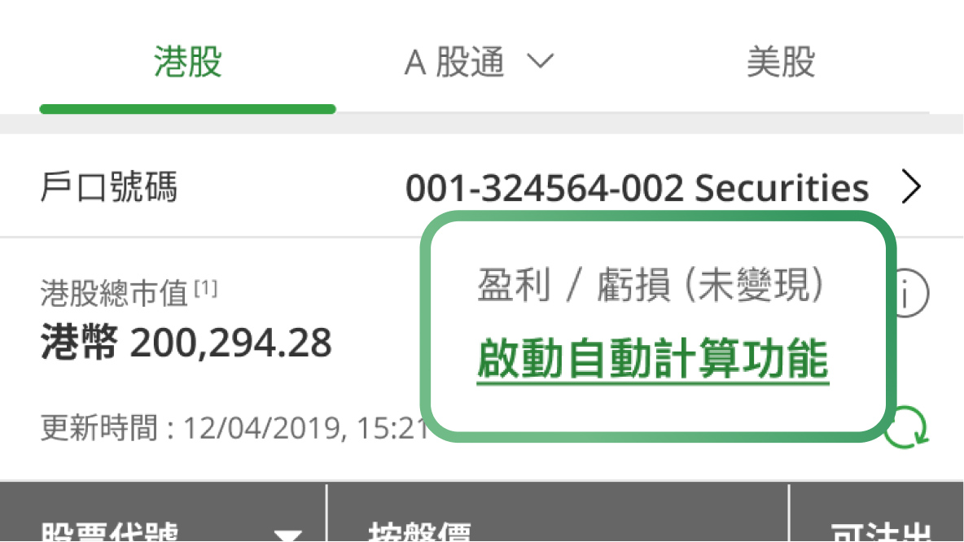Click the 股票代號 column header
This screenshot has width=964, height=542.
109,532
